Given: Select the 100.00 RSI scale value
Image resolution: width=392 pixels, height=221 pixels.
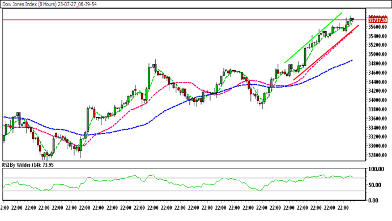Looking at the screenshot, I should click(376, 169).
